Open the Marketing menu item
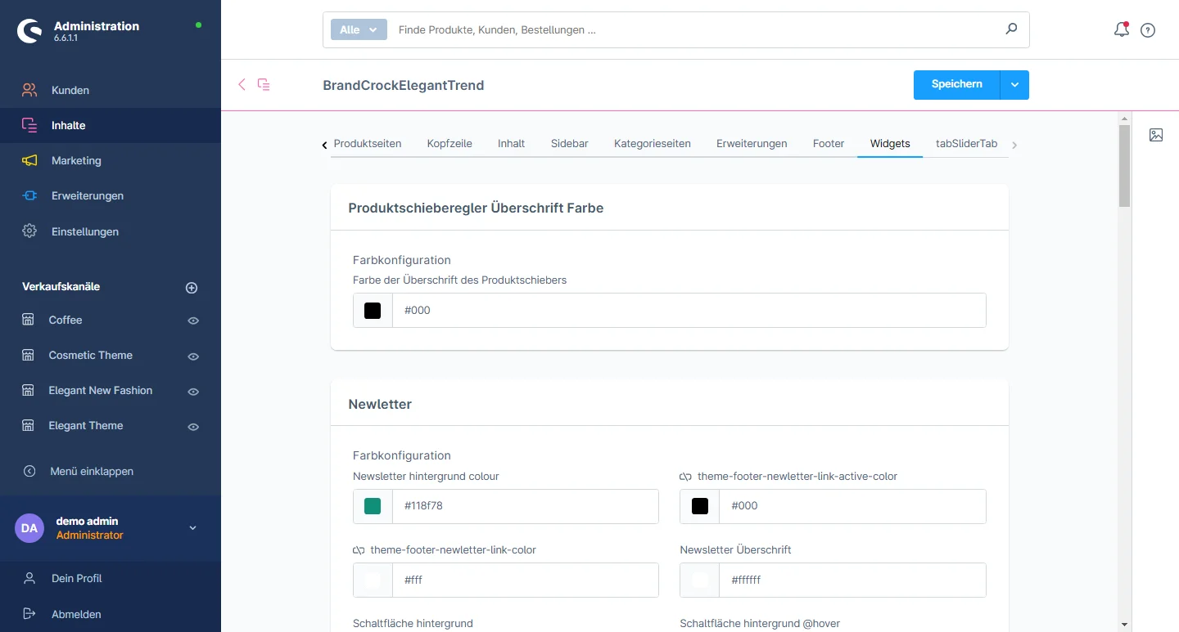1179x632 pixels. [76, 160]
